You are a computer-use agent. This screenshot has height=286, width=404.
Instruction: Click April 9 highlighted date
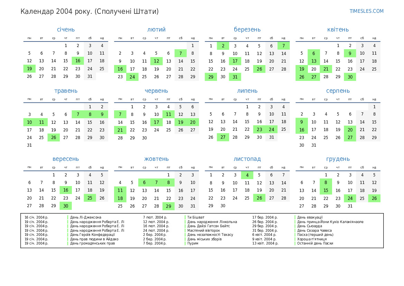tap(350, 53)
